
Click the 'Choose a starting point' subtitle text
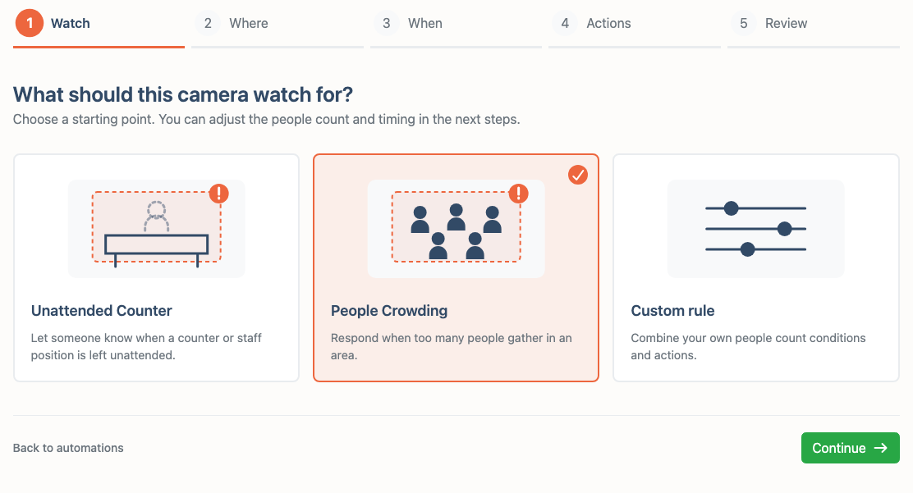click(x=267, y=119)
